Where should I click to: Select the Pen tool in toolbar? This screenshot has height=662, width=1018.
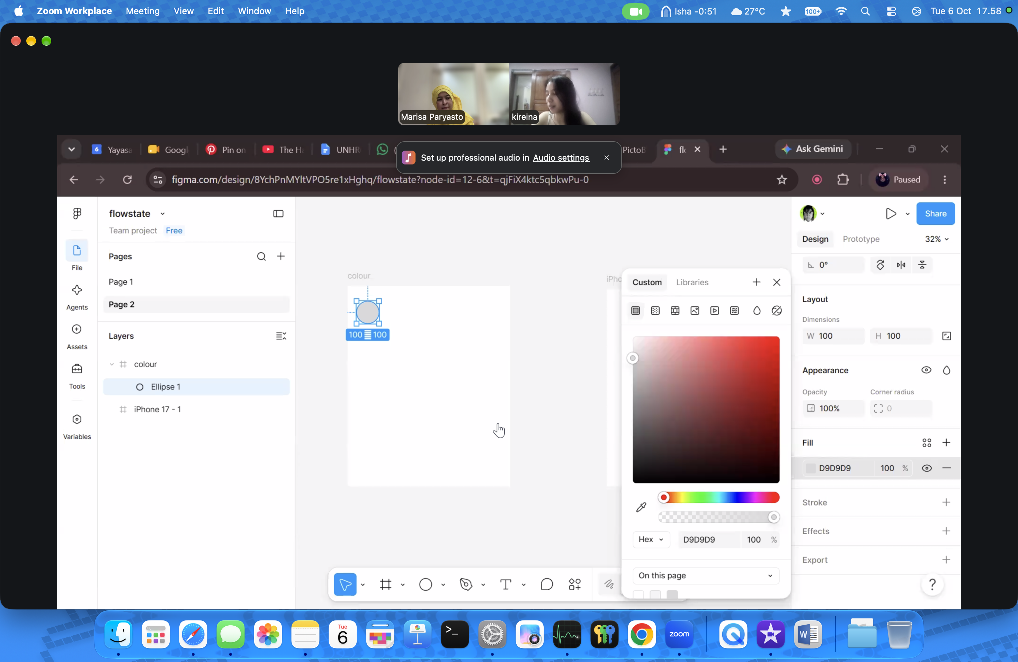[x=466, y=584]
